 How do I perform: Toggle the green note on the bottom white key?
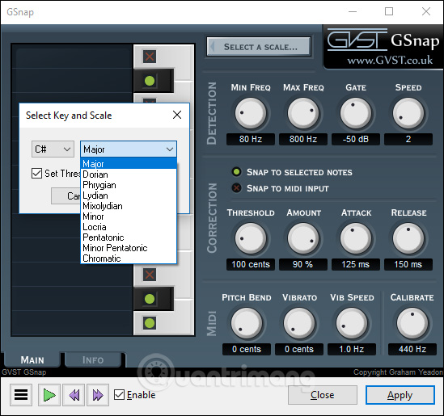click(150, 323)
